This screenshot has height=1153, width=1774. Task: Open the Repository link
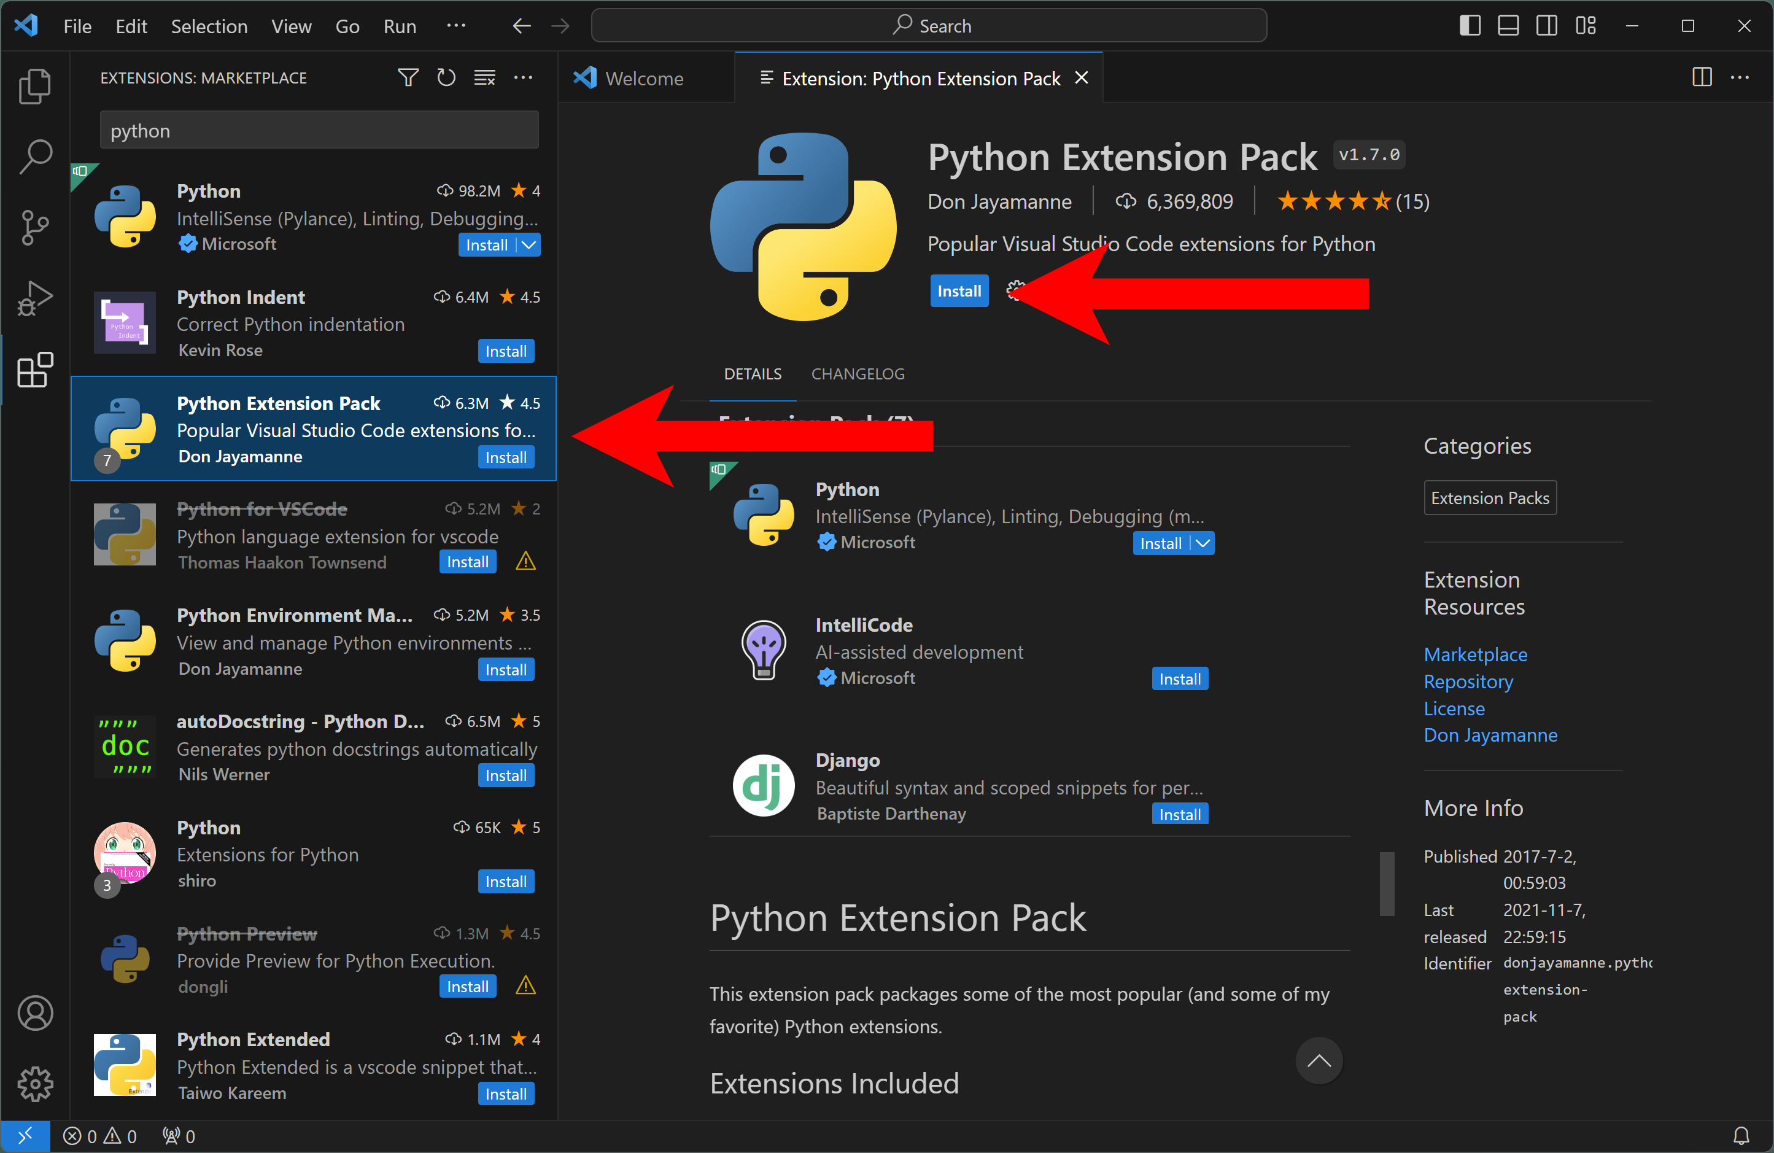[x=1468, y=681]
